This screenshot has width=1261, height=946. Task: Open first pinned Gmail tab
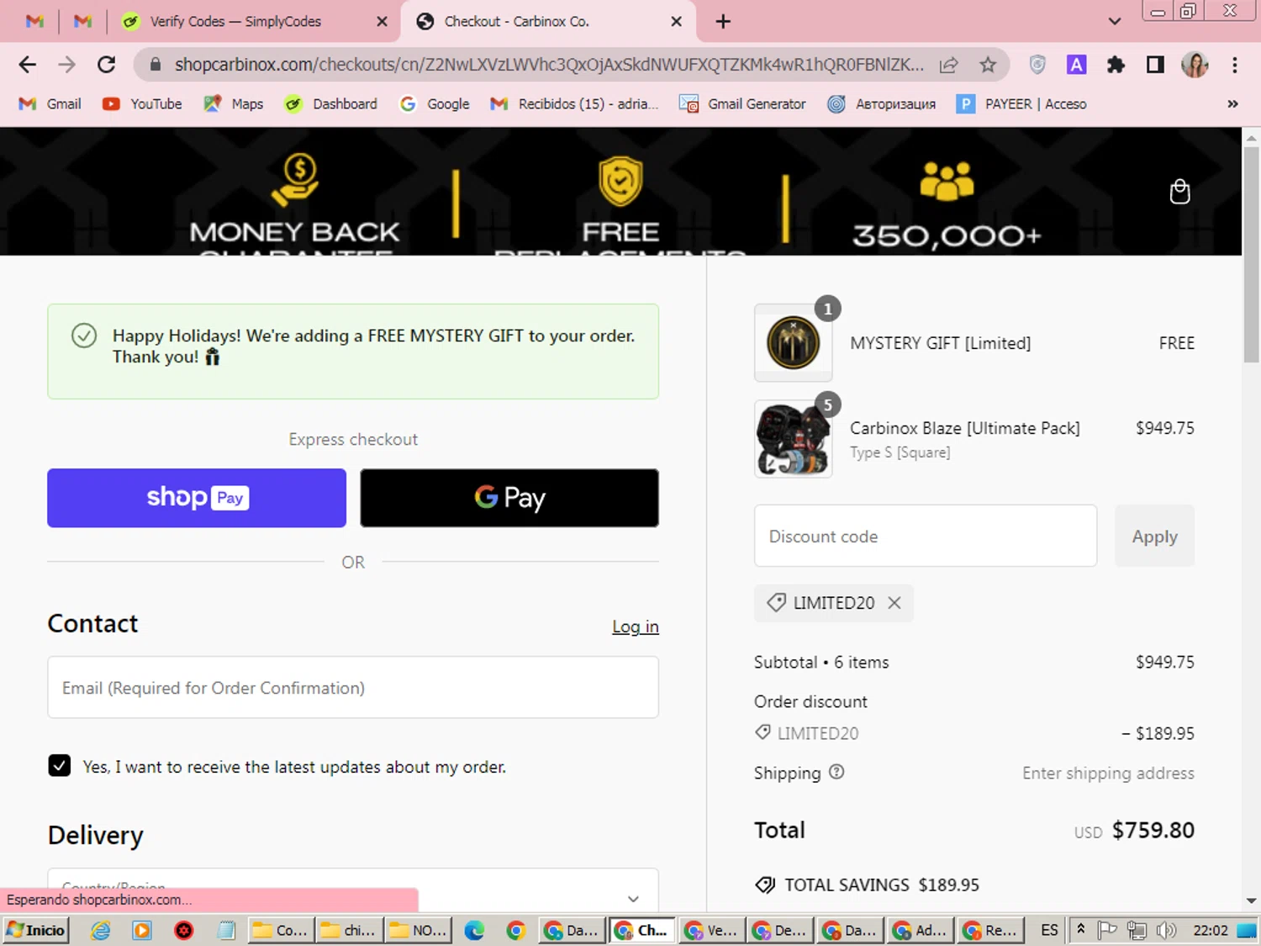coord(34,21)
